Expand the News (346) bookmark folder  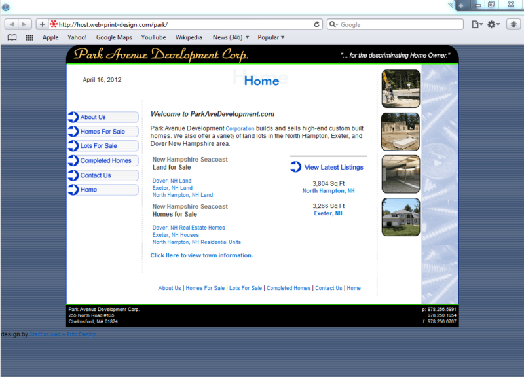coord(231,37)
